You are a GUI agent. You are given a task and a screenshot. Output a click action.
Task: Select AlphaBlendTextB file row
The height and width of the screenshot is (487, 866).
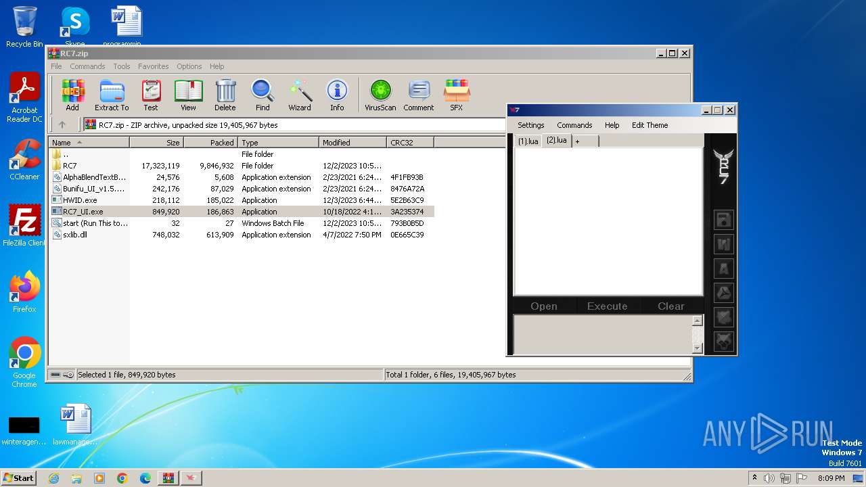242,177
